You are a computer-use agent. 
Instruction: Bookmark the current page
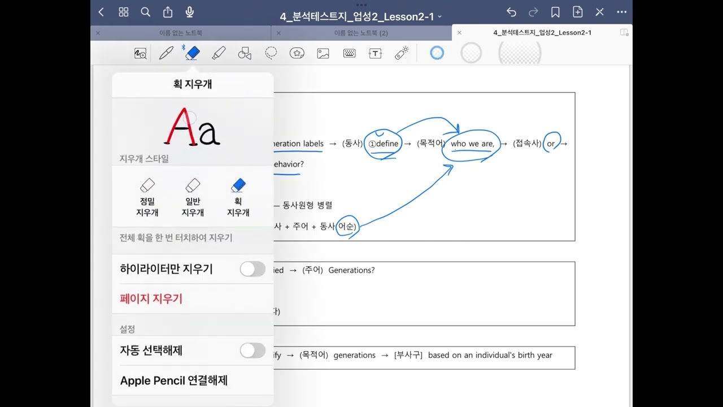(555, 12)
